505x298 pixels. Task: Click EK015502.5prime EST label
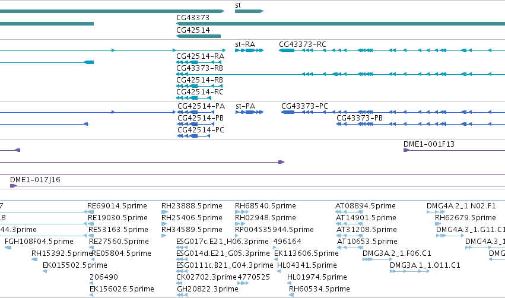coord(75,265)
